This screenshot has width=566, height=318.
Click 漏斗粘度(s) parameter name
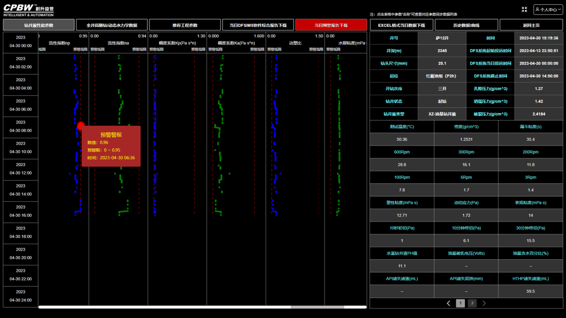pos(530,127)
